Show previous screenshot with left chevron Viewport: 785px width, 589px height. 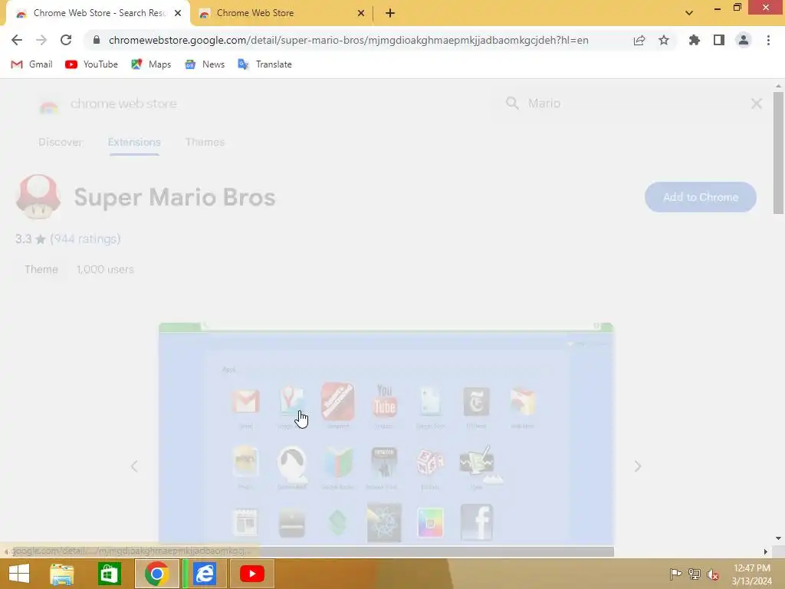click(134, 466)
